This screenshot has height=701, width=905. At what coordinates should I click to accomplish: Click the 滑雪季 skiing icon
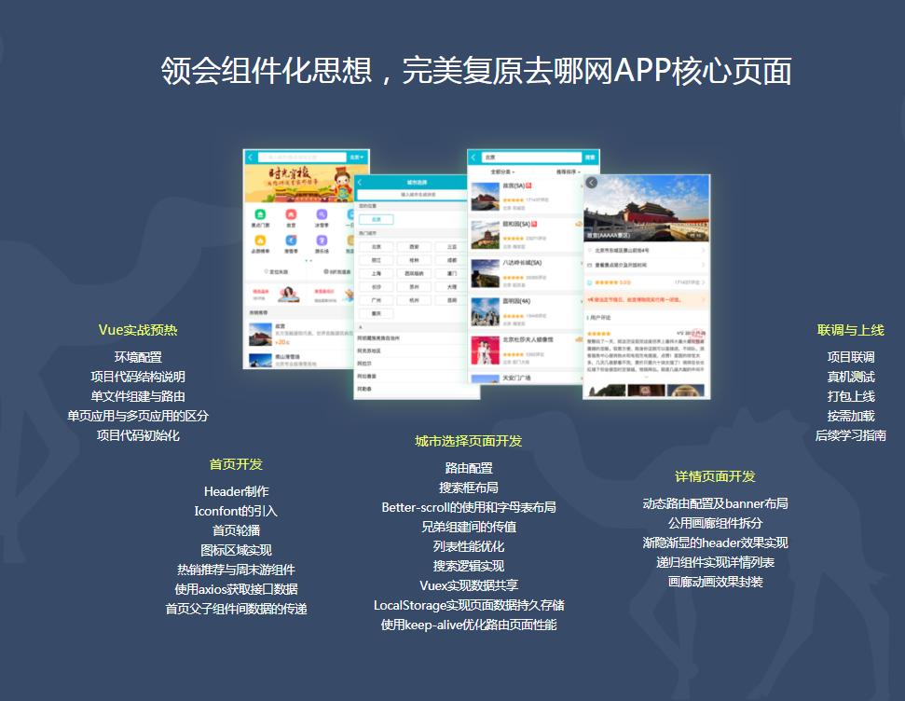[x=291, y=241]
